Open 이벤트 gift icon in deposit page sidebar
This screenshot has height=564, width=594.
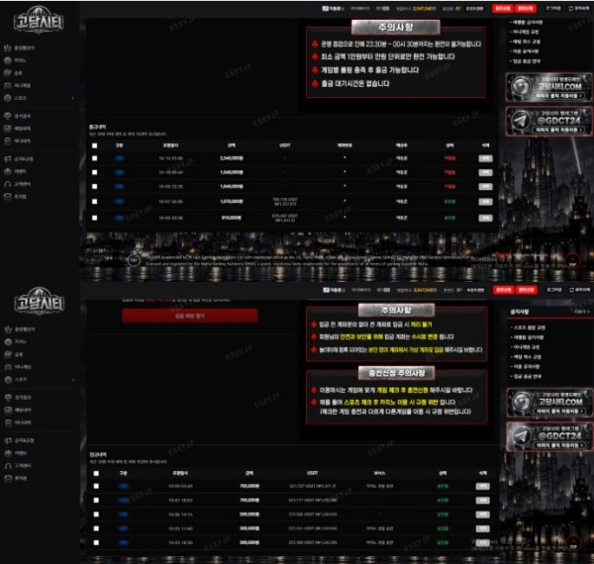coord(8,453)
